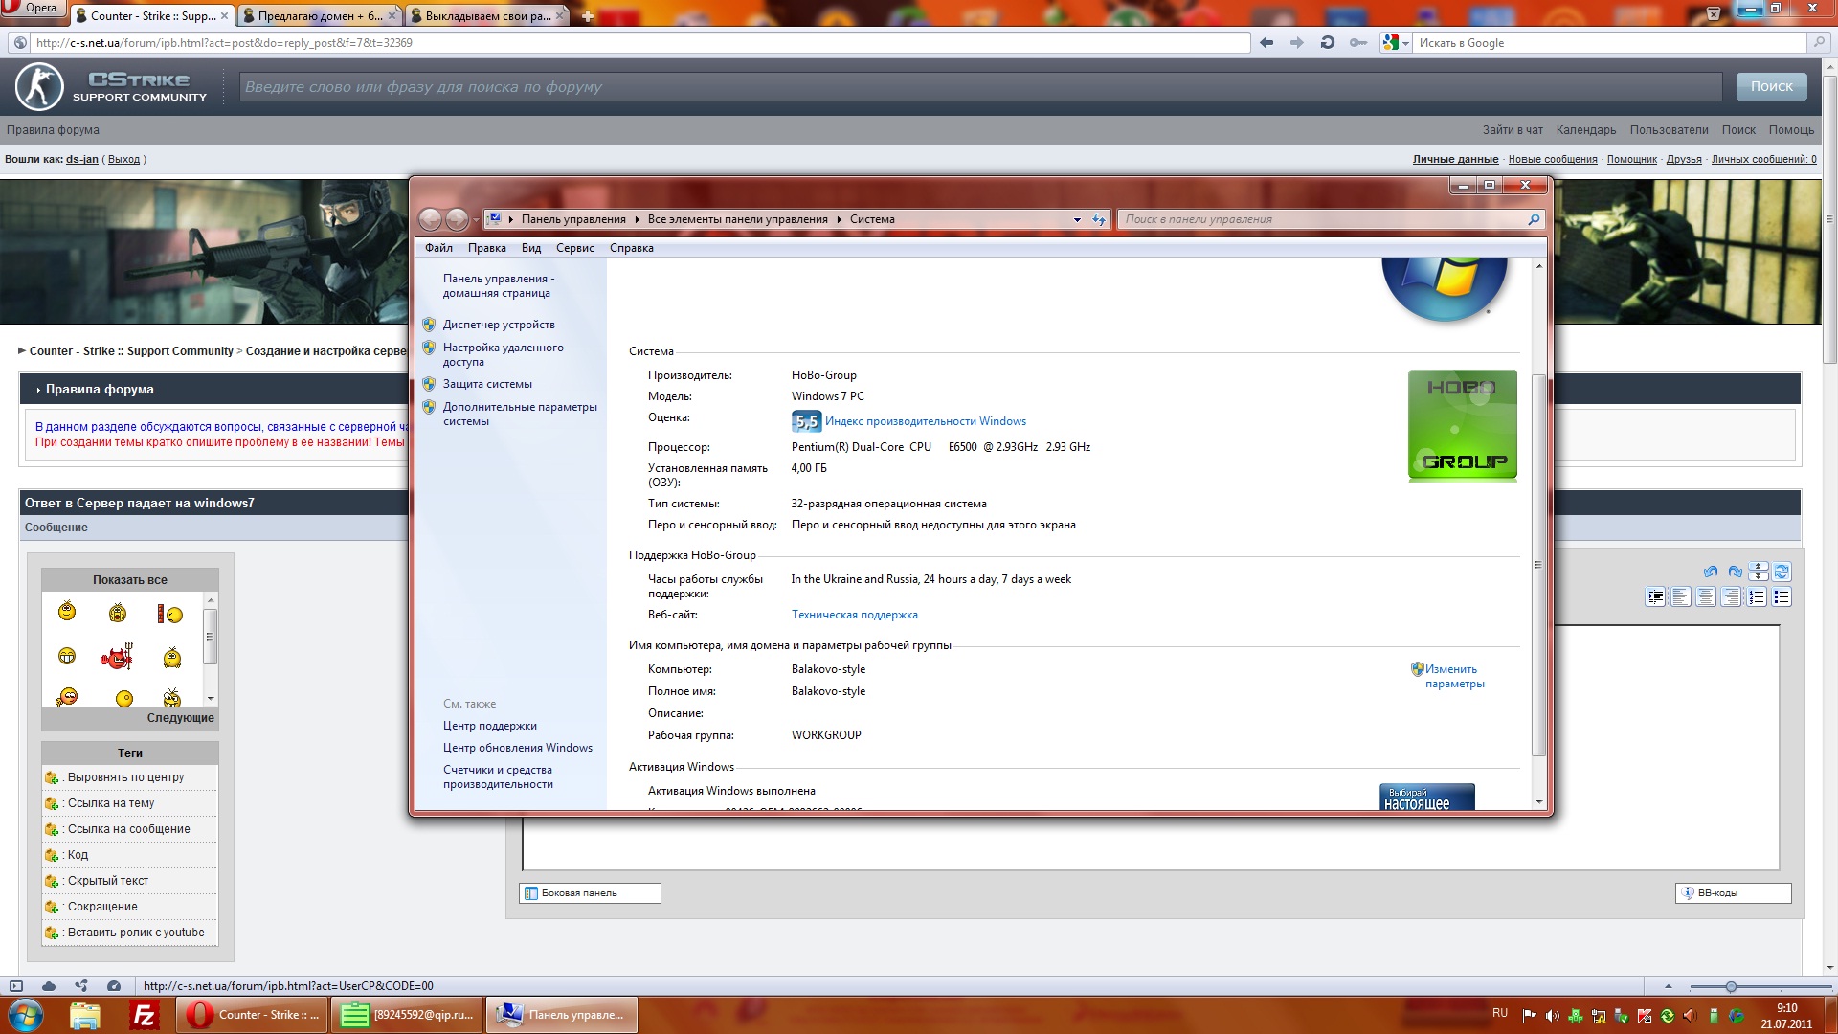
Task: Open the closed tabs trash menu in Opera
Action: (x=1714, y=13)
